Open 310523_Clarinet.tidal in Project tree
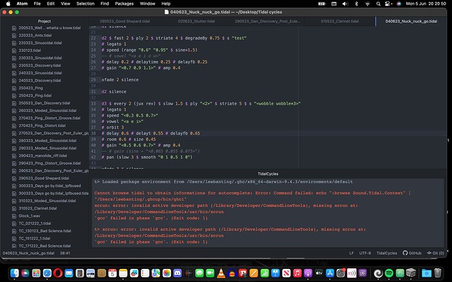 [37, 208]
